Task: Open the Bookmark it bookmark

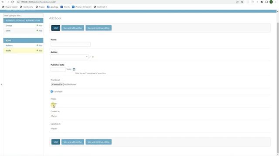Action: tap(100, 7)
